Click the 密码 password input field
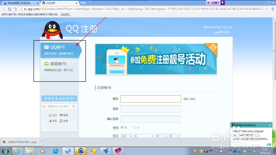276x155 pixels. coord(151,109)
